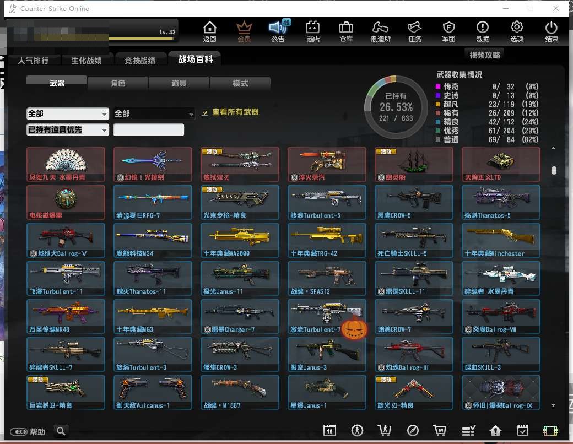Select the 战魂·SPAS12 weapon card
573x444 pixels.
[327, 278]
